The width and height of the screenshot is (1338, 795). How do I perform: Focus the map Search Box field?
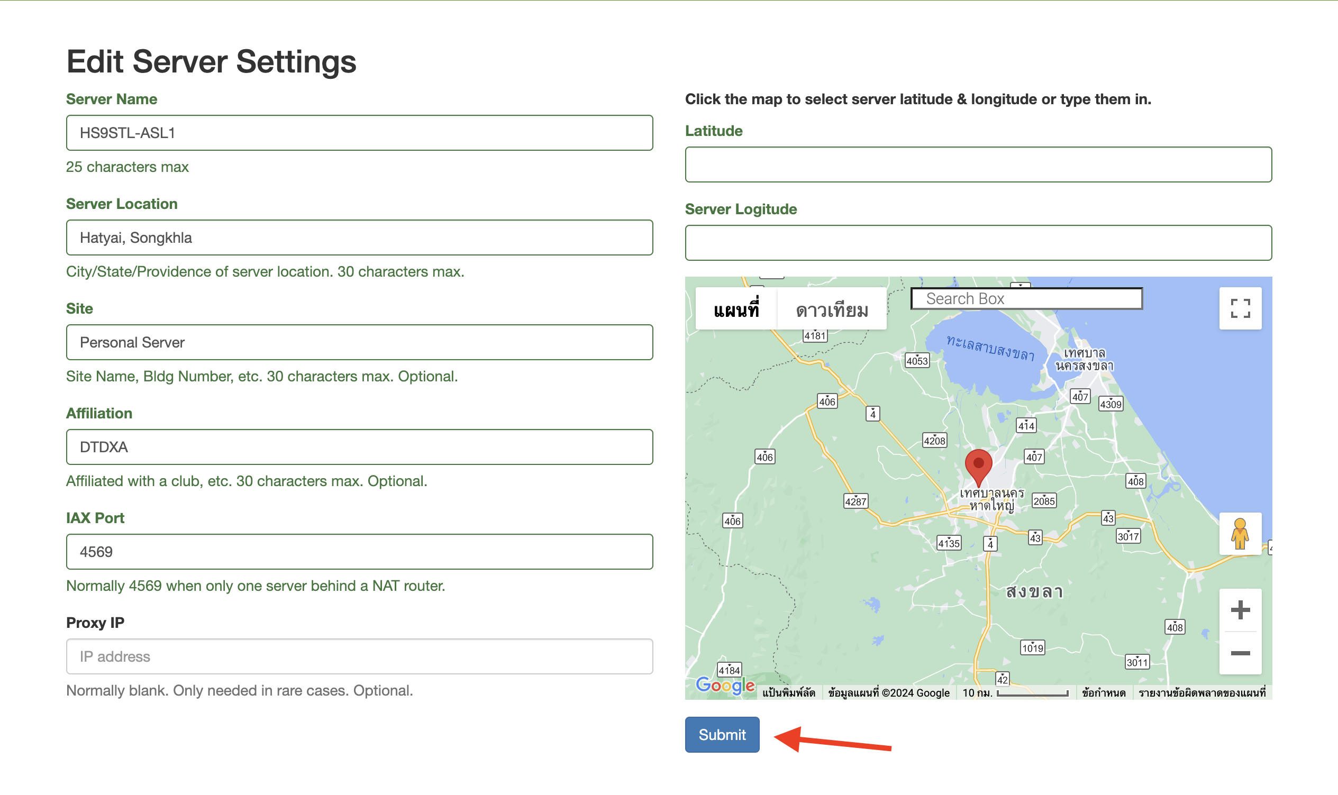point(1026,298)
